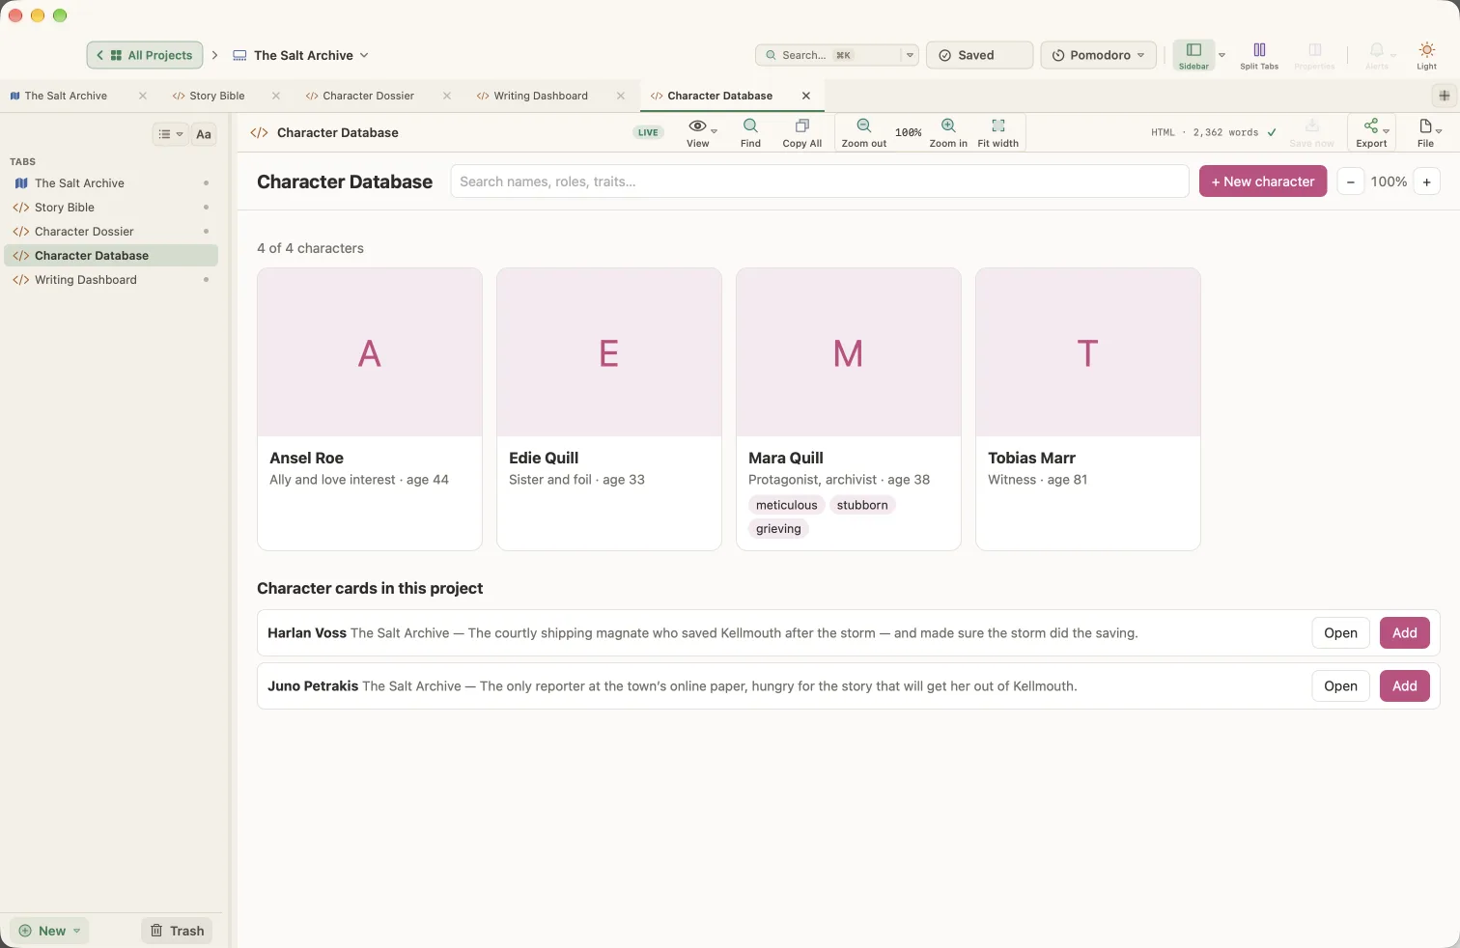Expand the Sidebar layout dropdown arrow
Image resolution: width=1460 pixels, height=948 pixels.
pos(1221,55)
